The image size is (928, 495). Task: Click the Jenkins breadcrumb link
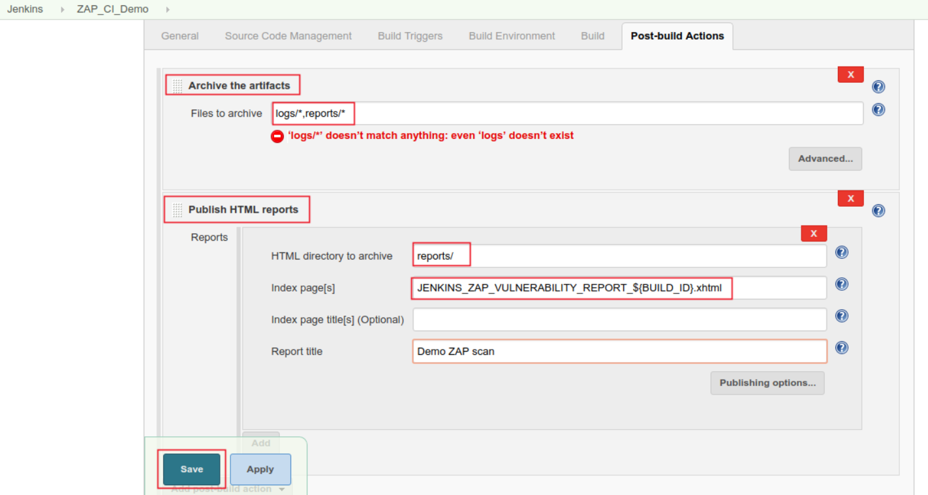click(25, 9)
